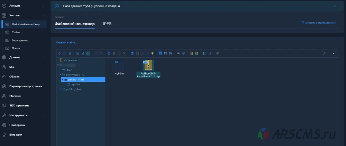The image size is (346, 146).
Task: Open Почта in the sidebar
Action: tap(16, 48)
